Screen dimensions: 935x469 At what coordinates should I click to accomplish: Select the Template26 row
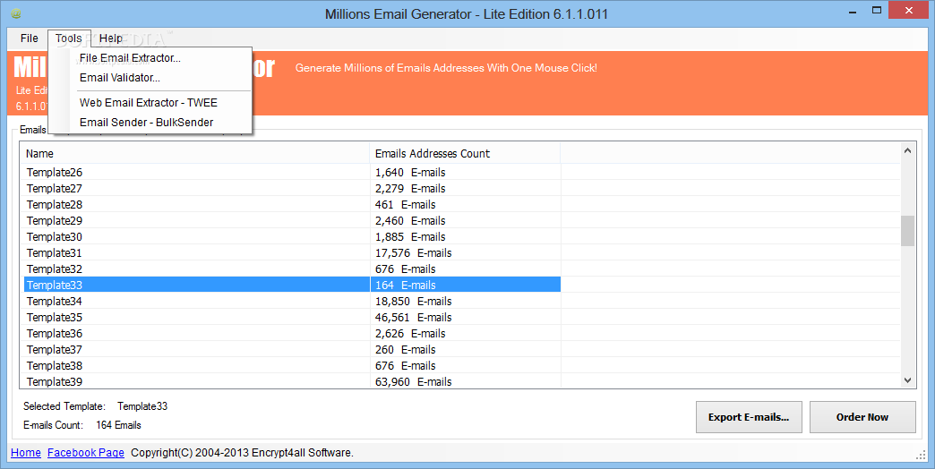tap(292, 172)
